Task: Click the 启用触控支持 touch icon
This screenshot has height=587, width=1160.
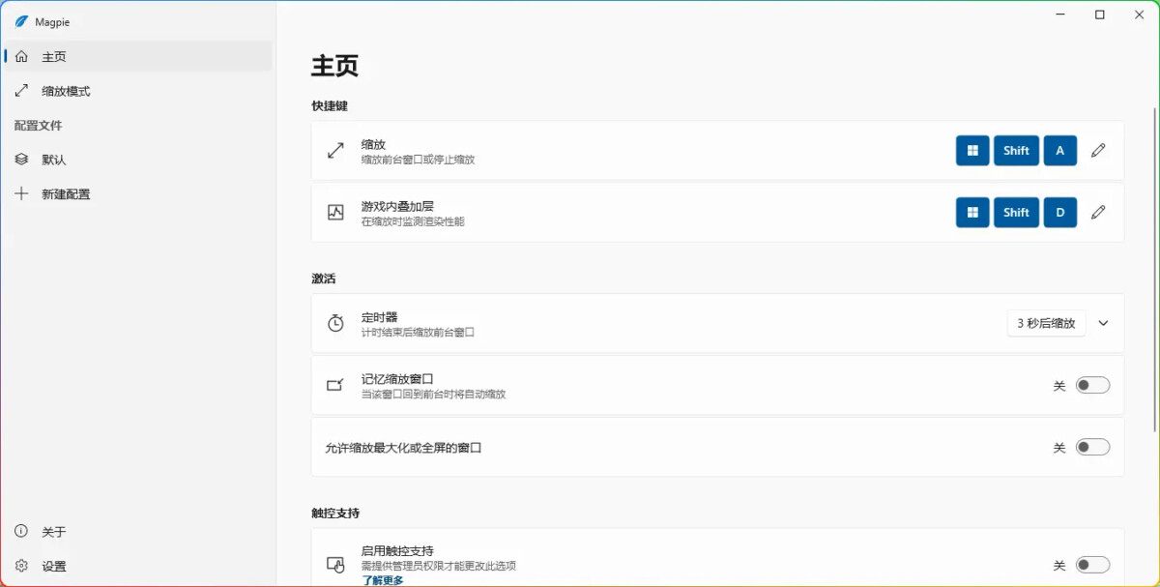Action: (336, 563)
